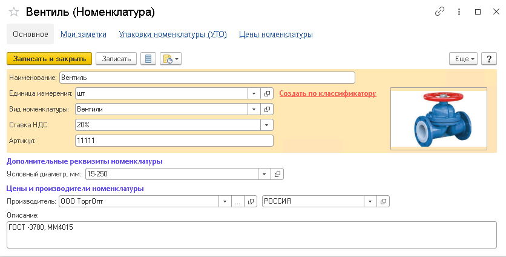Click the ellipsis select button for Производитель
This screenshot has width=506, height=257.
click(238, 201)
